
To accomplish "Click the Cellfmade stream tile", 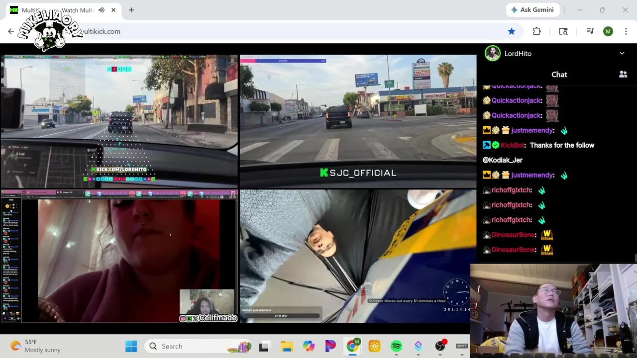I will click(x=119, y=257).
